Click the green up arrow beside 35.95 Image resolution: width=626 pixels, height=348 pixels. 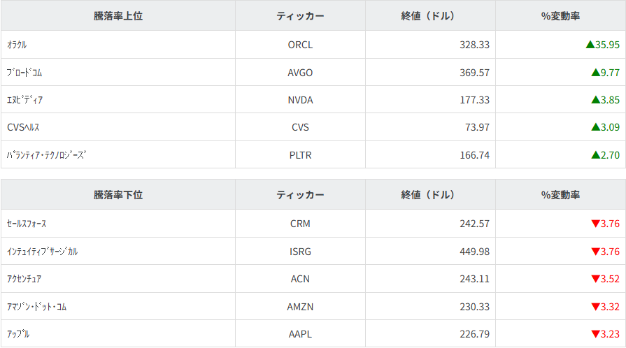[x=590, y=45]
